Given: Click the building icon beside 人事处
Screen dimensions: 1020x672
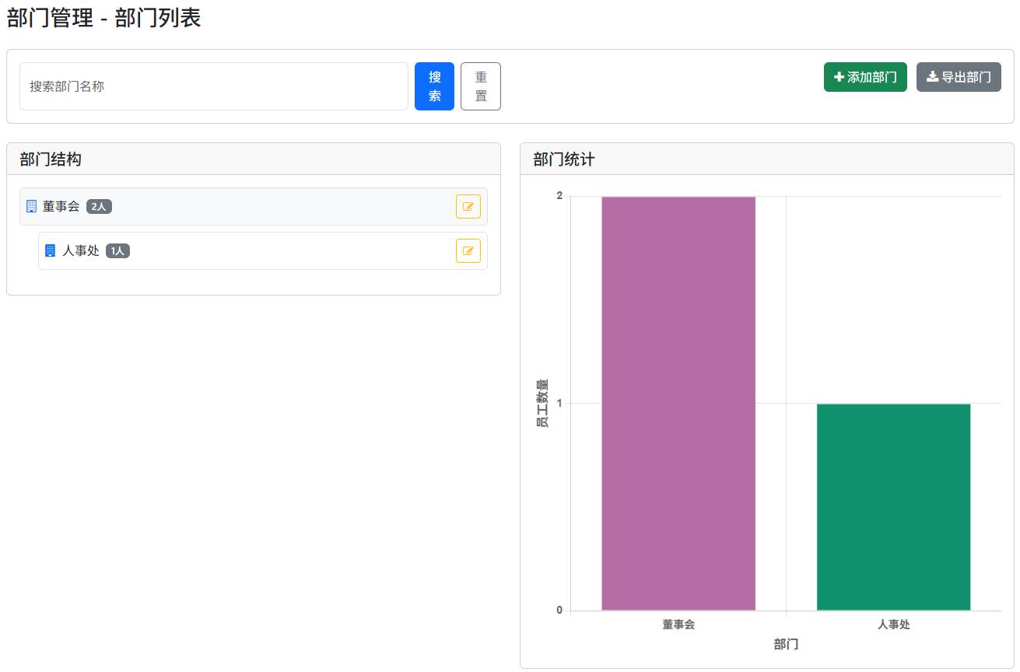Looking at the screenshot, I should 51,251.
